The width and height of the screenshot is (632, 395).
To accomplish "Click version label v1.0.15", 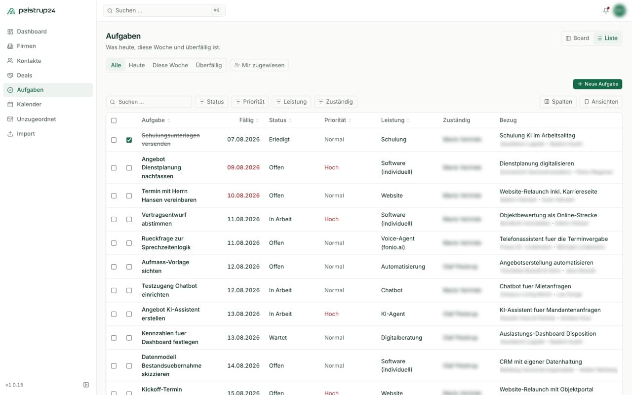I will tap(14, 385).
